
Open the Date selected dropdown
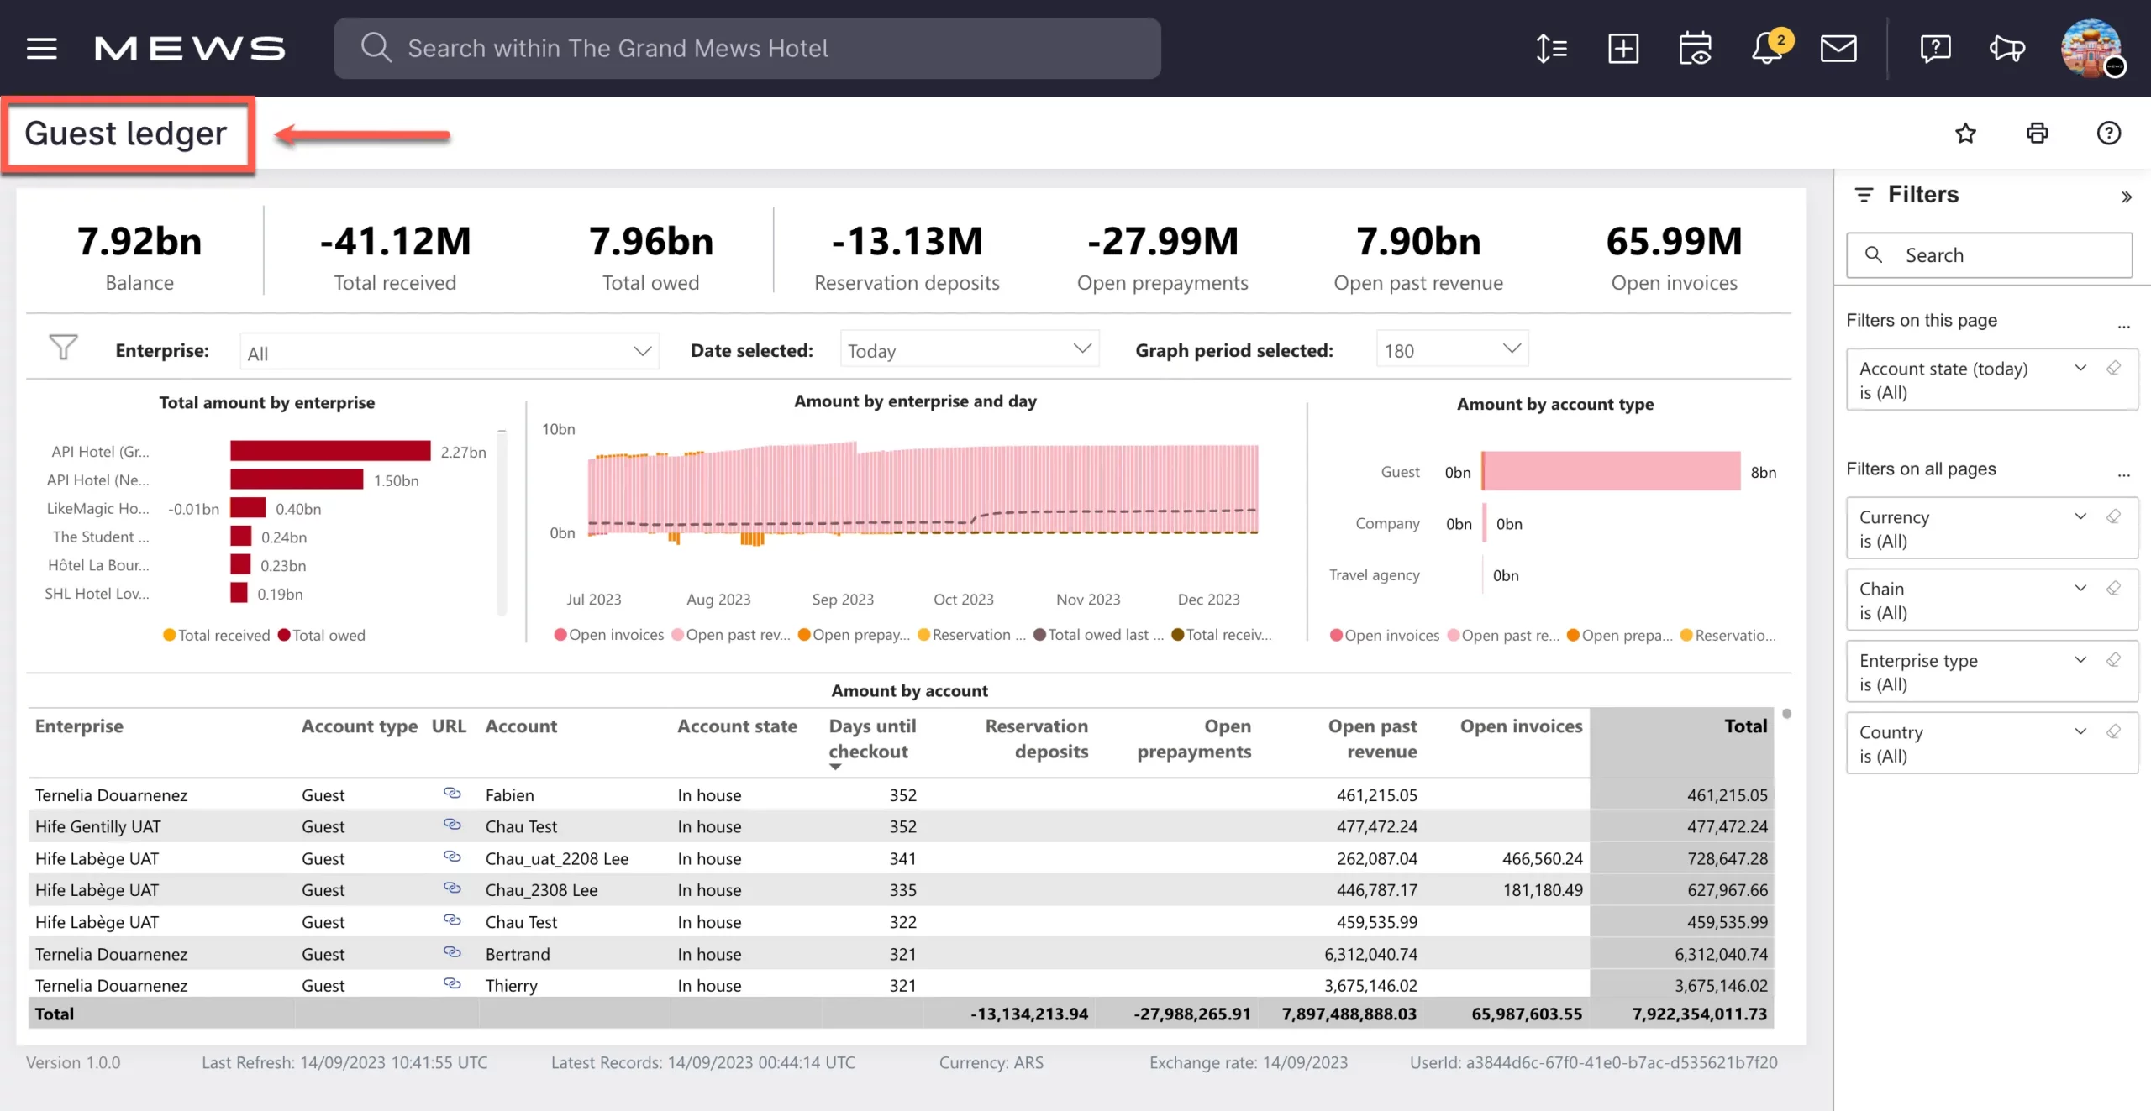coord(969,350)
